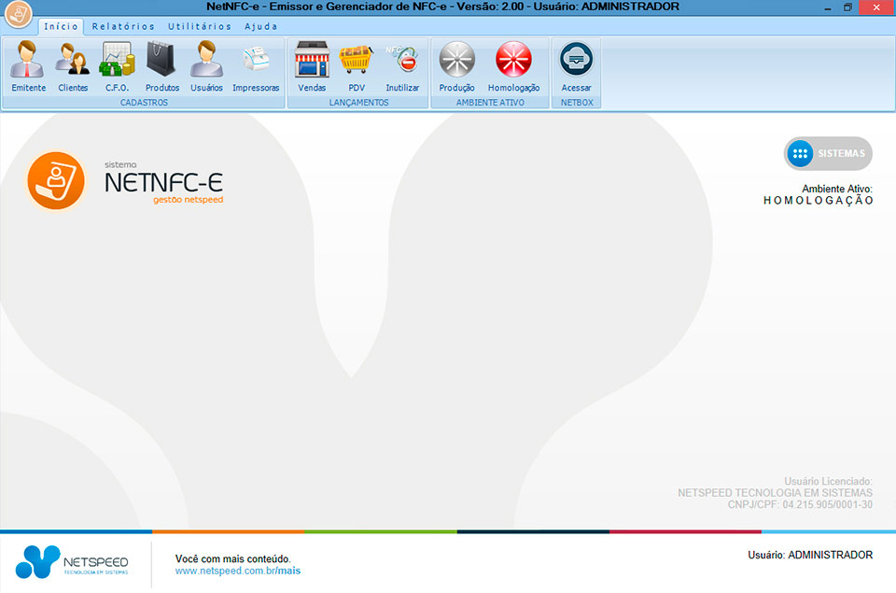The image size is (896, 593).
Task: Click 'Usuário: ADMINISTRADOR' in footer
Action: (810, 555)
